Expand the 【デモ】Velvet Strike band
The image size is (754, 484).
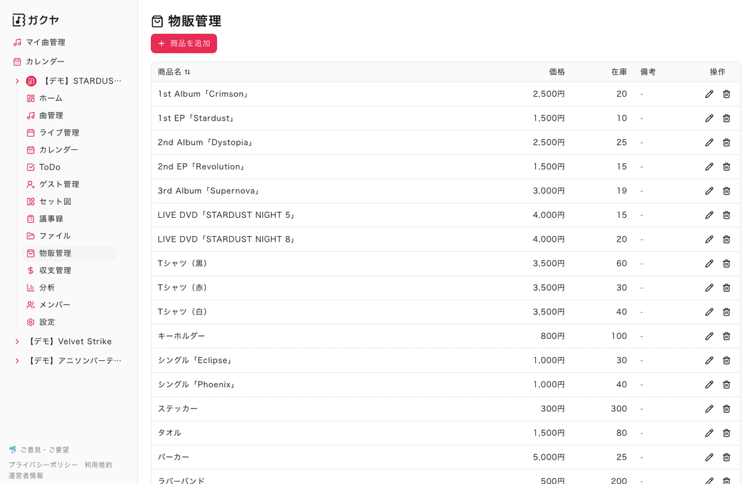click(17, 341)
